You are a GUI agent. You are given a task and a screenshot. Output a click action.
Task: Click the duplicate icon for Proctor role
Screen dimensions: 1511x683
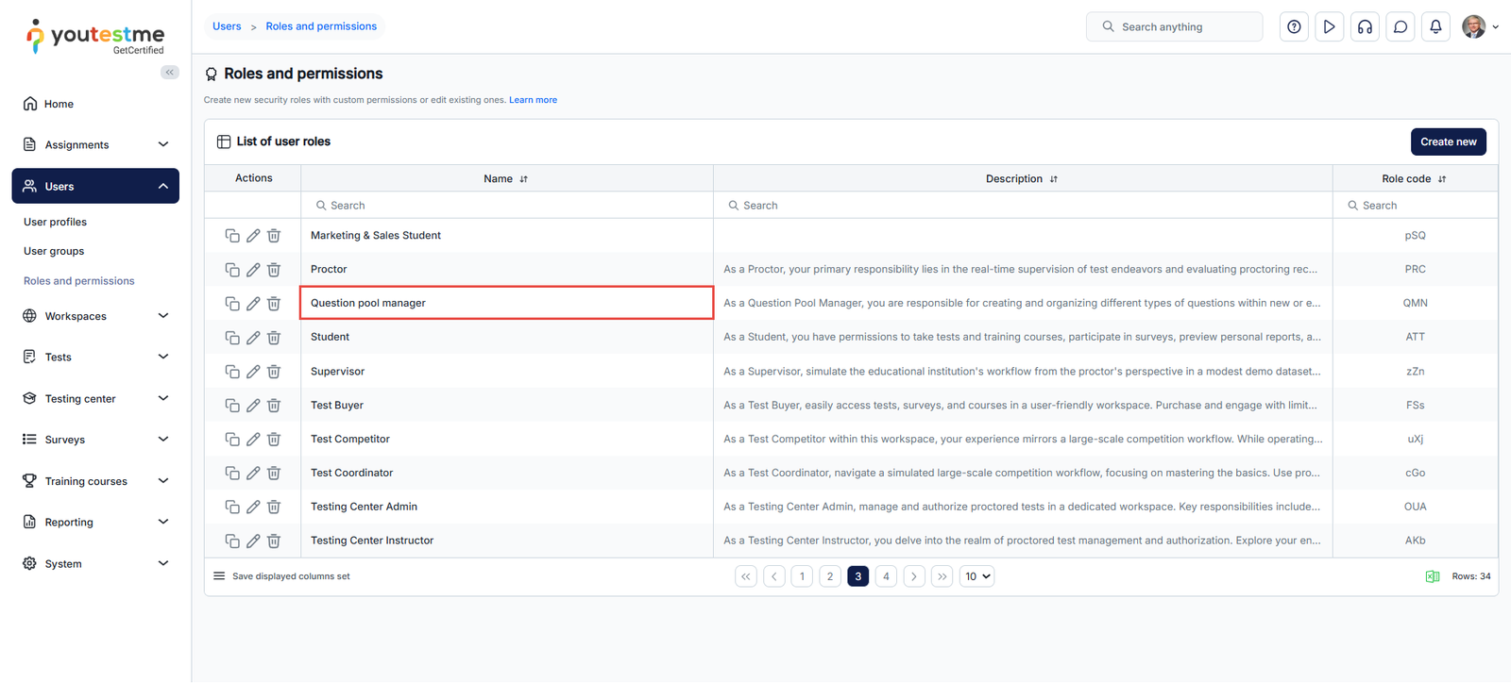[x=231, y=270]
